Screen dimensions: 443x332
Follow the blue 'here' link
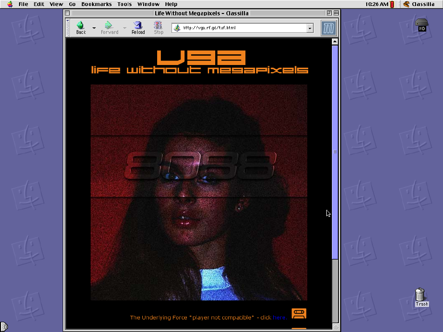(x=279, y=317)
